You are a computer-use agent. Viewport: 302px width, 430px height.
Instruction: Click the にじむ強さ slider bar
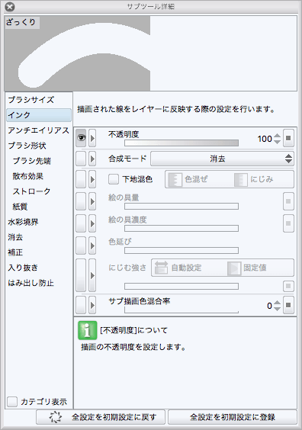(182, 287)
